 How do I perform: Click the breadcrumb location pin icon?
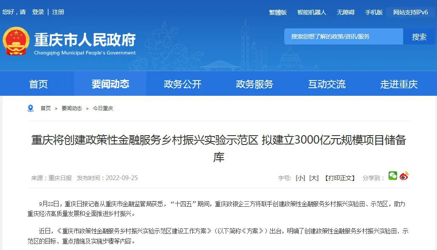pos(31,108)
